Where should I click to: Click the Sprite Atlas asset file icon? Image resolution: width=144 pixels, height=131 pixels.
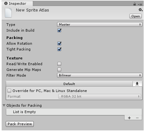tap(8, 13)
